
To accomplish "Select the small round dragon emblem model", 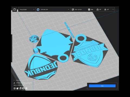I will (34, 39).
